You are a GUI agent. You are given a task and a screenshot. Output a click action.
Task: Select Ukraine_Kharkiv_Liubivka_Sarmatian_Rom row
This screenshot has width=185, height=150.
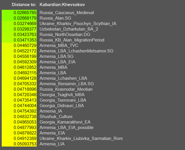coord(81,138)
